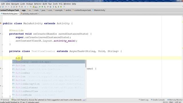Click the Attach debugger icon
This screenshot has width=183, height=103.
tap(45, 7)
